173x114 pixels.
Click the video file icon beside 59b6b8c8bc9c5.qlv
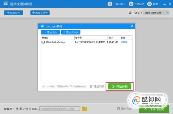(43, 42)
